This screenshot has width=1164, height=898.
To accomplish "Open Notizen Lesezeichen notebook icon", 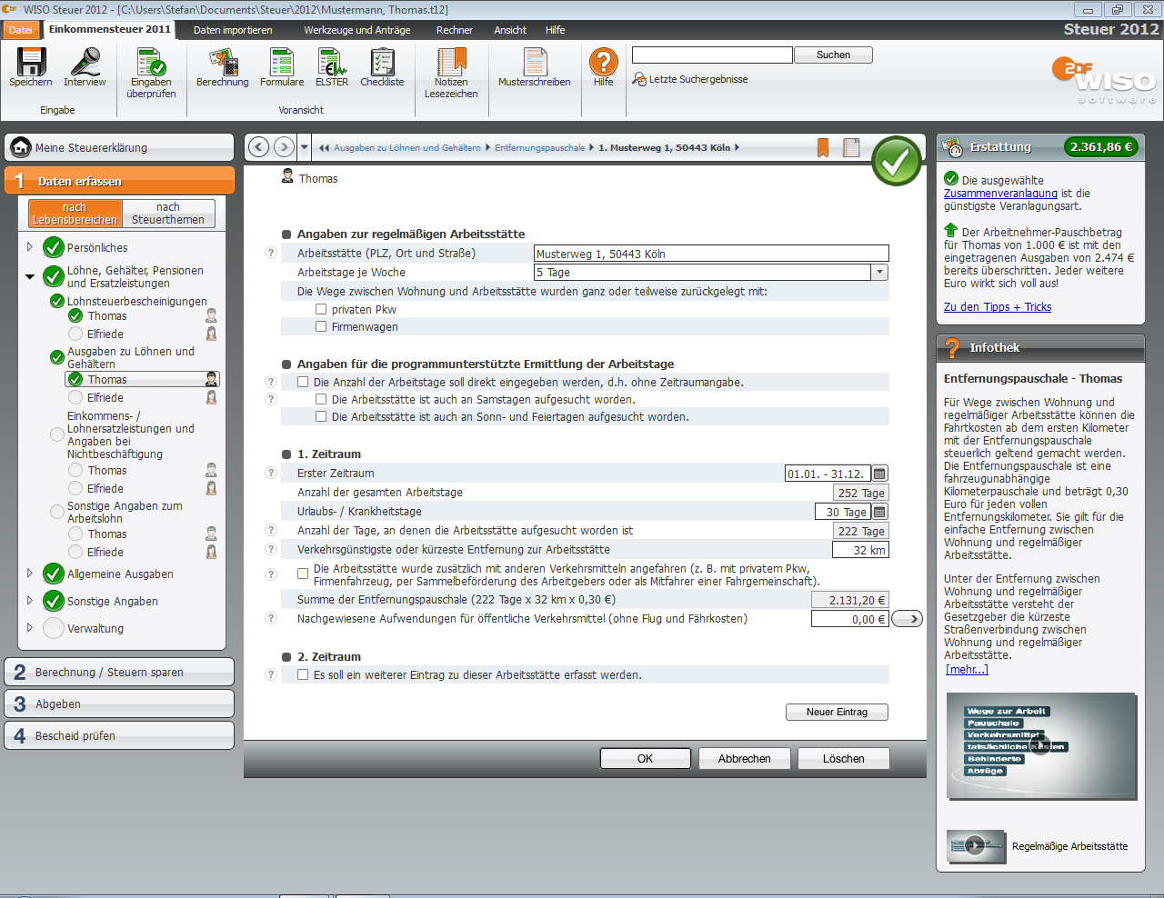I will pyautogui.click(x=451, y=63).
